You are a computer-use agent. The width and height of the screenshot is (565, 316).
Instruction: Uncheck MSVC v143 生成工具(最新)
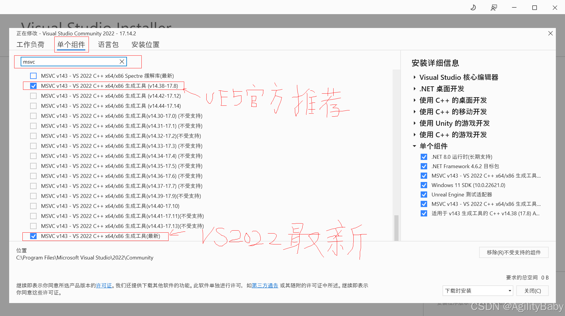pyautogui.click(x=33, y=236)
